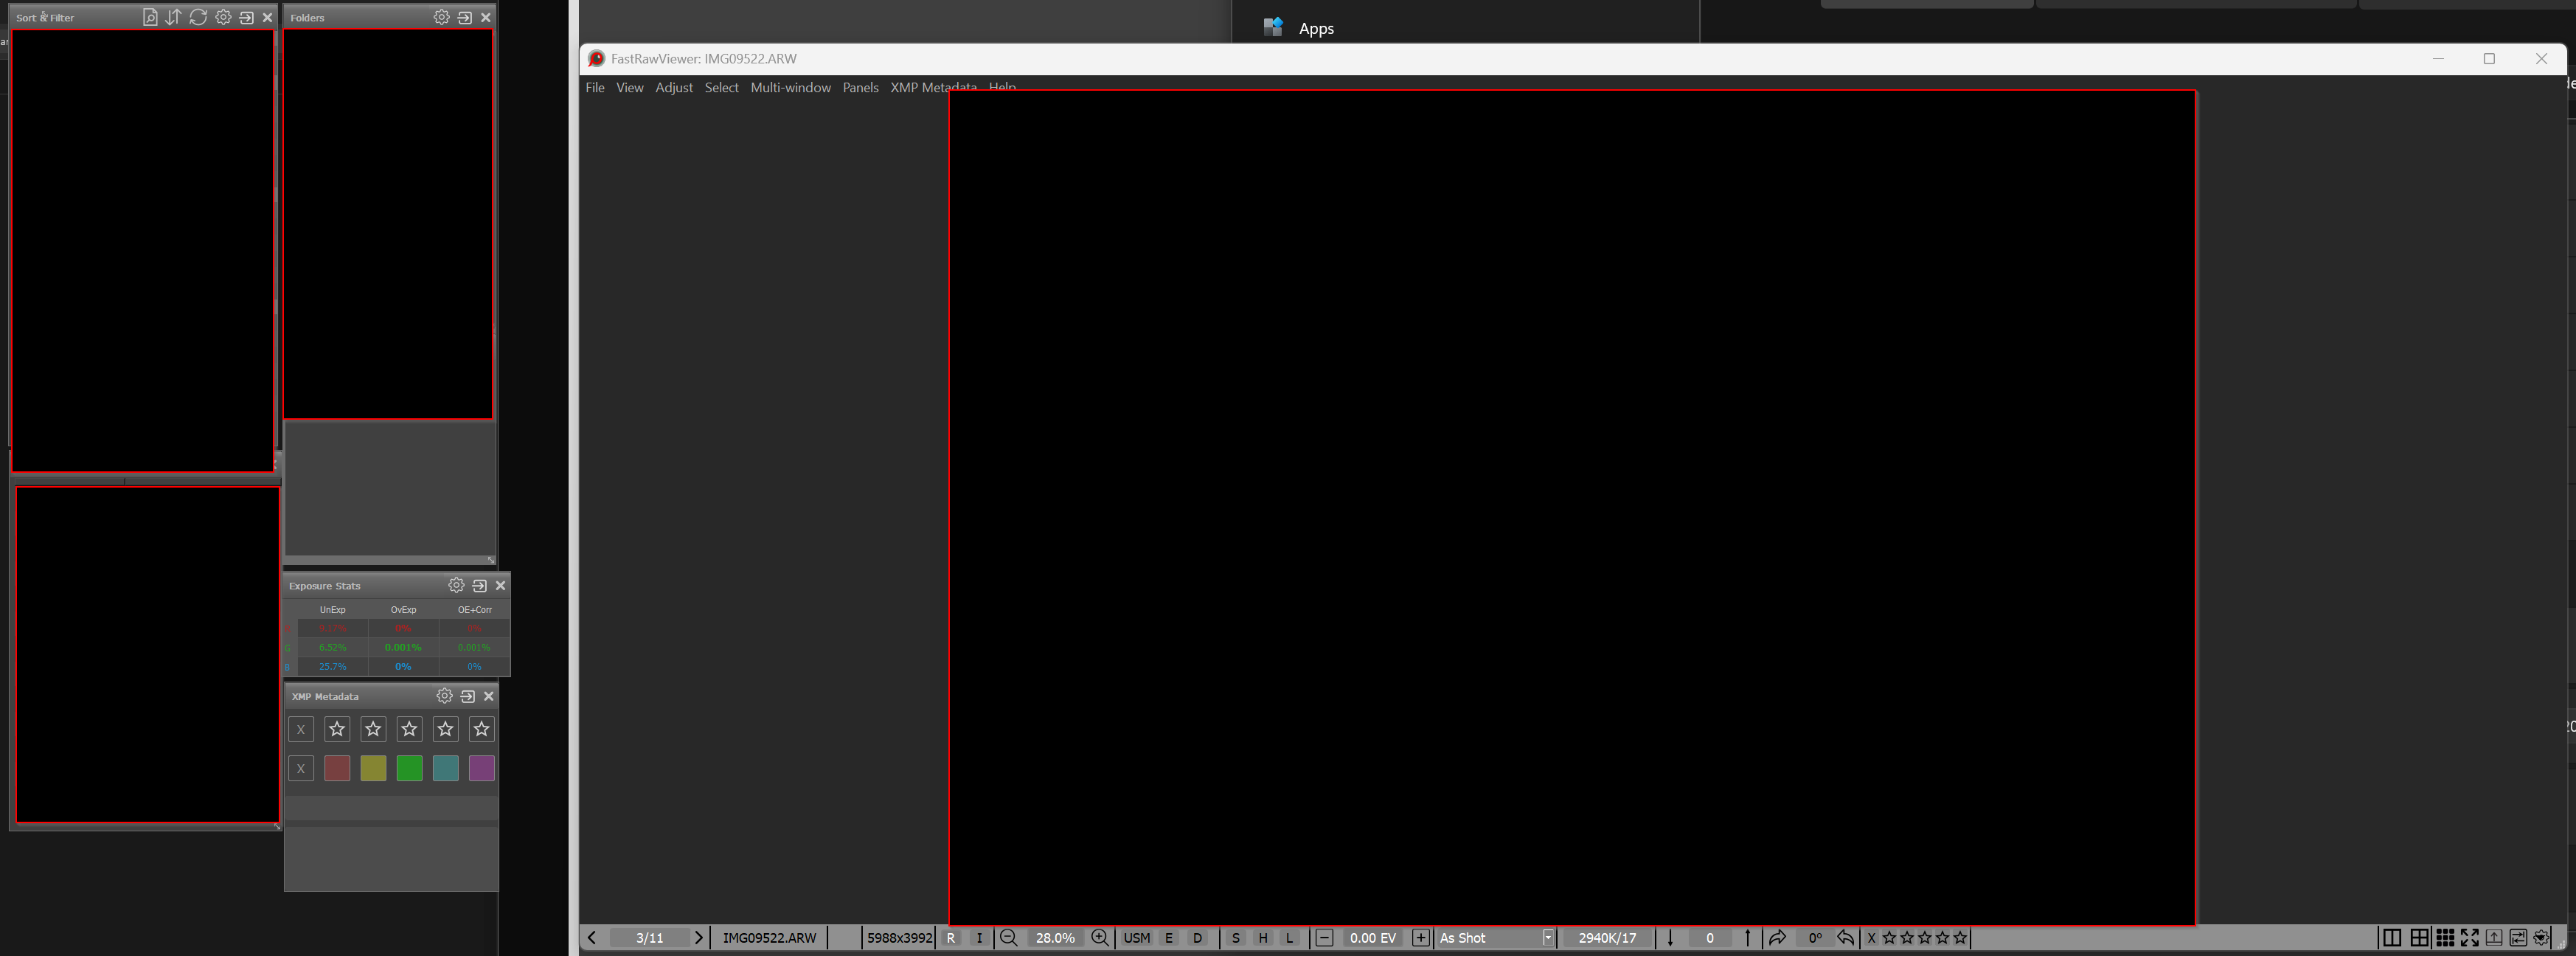The height and width of the screenshot is (956, 2576).
Task: Toggle RAW display mode R button
Action: tap(950, 938)
